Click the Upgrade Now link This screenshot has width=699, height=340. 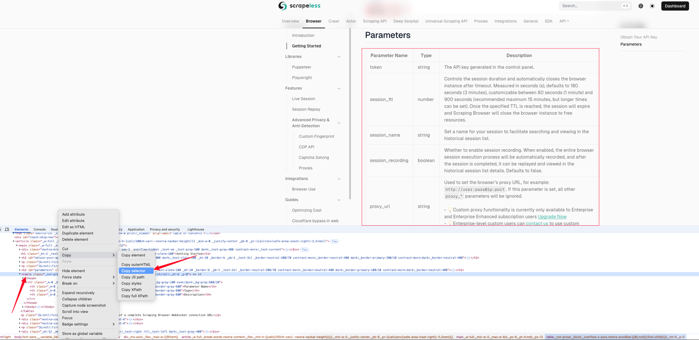point(552,216)
